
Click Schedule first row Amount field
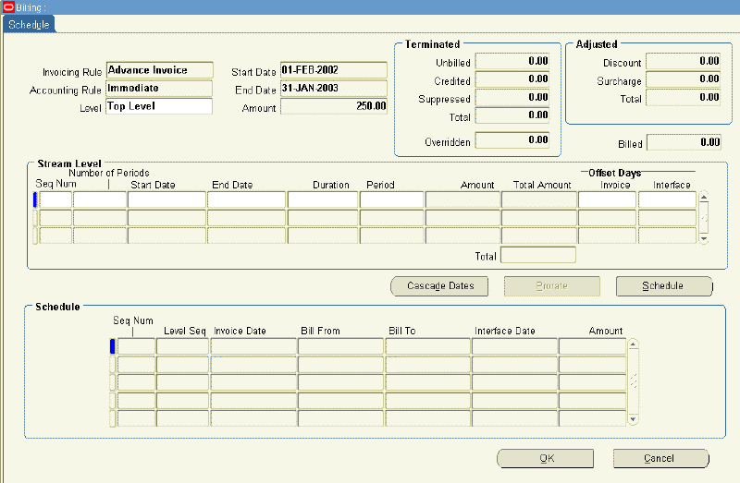593,346
